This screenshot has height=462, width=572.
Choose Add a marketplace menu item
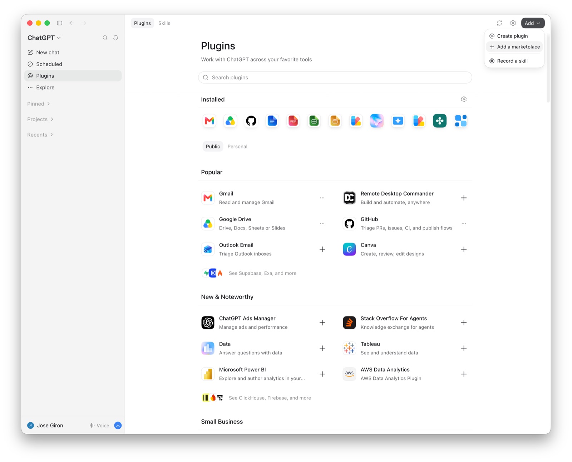(514, 46)
